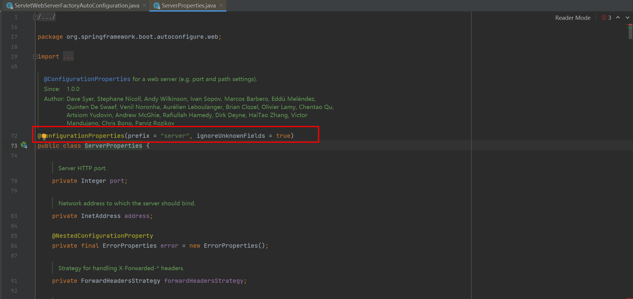
Task: Click the @ConfigurationProperties link in the doc comment
Action: tap(87, 79)
